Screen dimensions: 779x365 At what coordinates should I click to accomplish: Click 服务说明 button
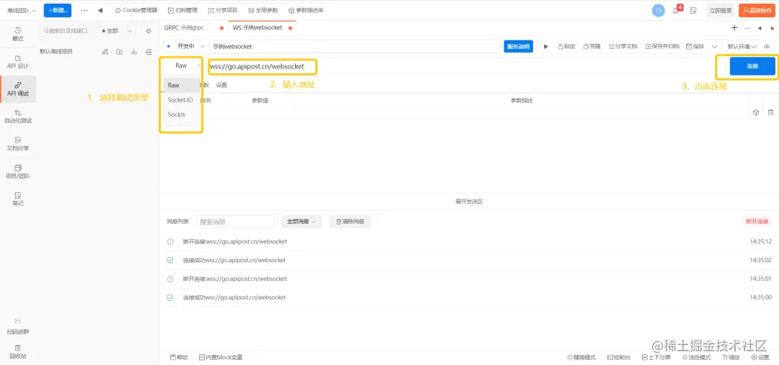pos(518,46)
